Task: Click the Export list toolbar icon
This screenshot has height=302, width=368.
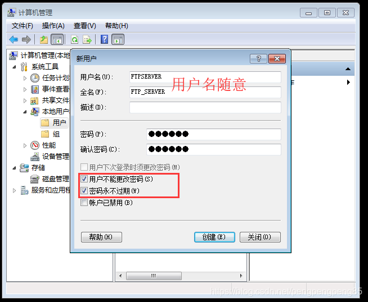Action: click(87, 39)
